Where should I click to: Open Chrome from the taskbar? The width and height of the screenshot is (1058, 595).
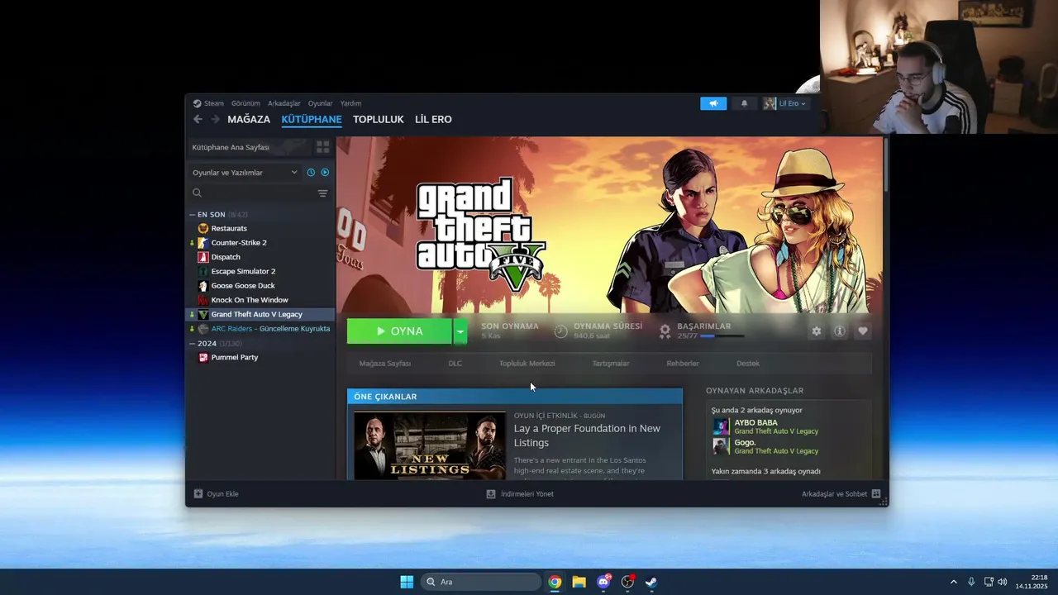click(555, 582)
